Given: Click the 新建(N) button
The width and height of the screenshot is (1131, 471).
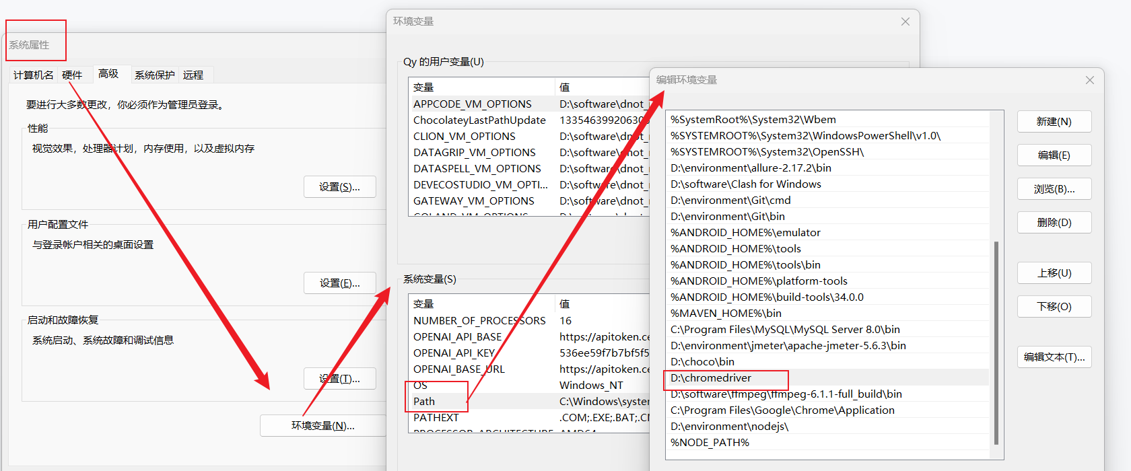Looking at the screenshot, I should point(1054,122).
